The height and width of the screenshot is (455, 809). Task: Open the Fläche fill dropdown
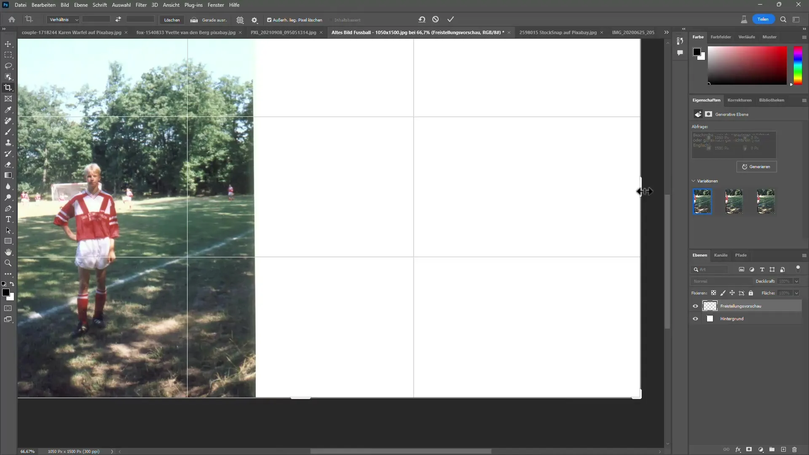pyautogui.click(x=796, y=293)
